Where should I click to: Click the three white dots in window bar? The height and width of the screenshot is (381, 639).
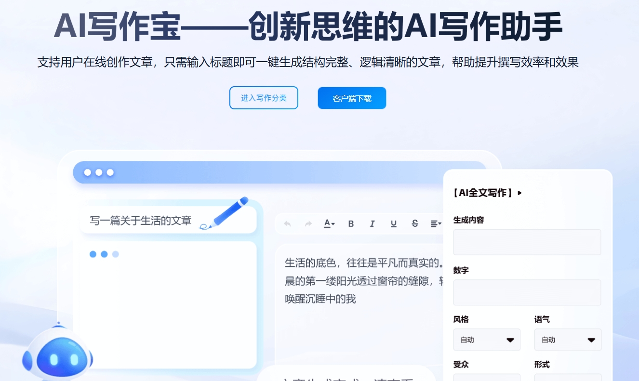[99, 172]
